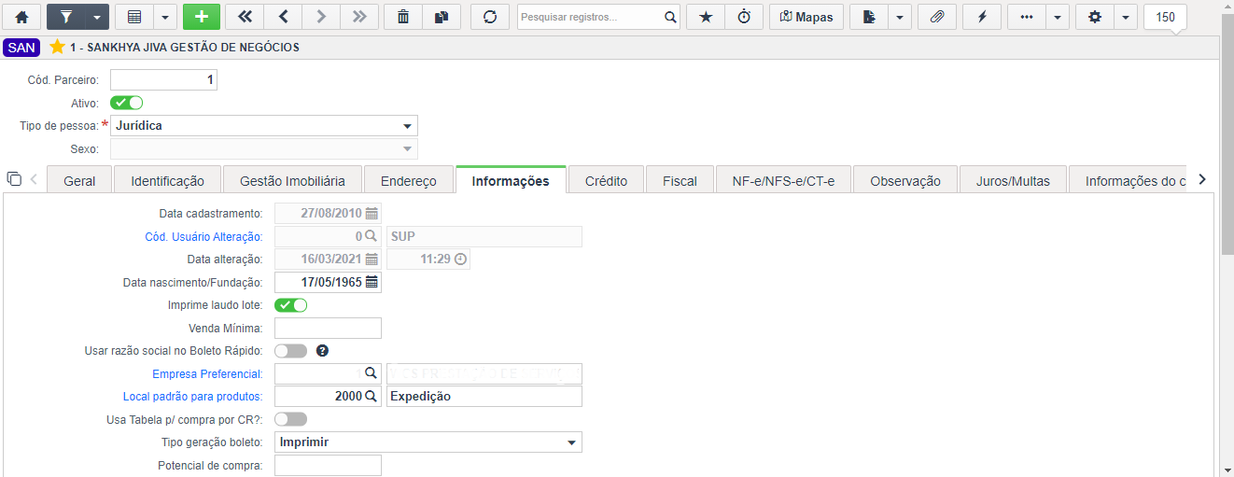Expand the Tipo geração boleto dropdown
This screenshot has height=477, width=1234.
click(x=428, y=442)
